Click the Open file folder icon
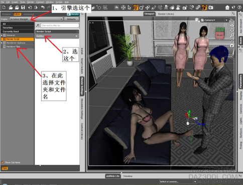Image resolution: width=243 pixels, height=185 pixels. [11, 7]
